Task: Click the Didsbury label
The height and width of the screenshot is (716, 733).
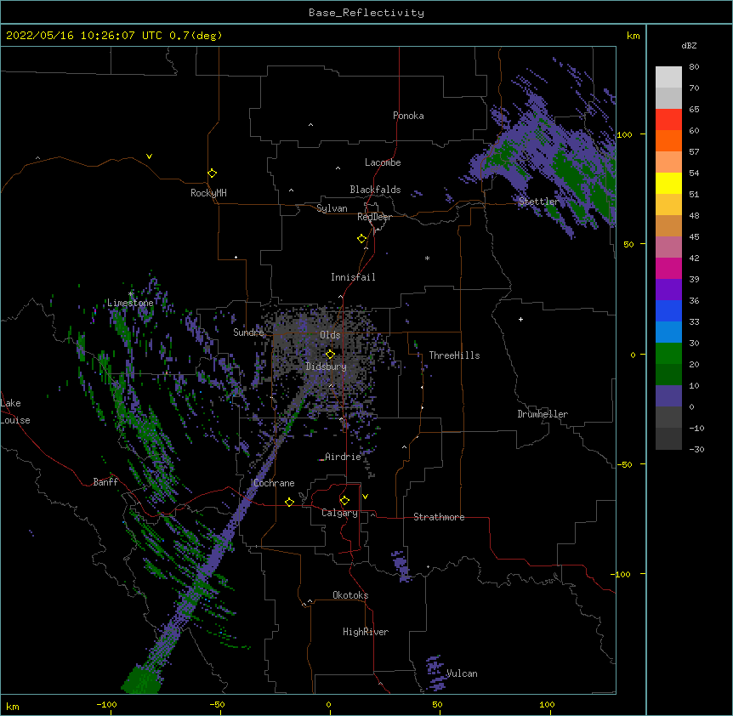Action: tap(327, 367)
